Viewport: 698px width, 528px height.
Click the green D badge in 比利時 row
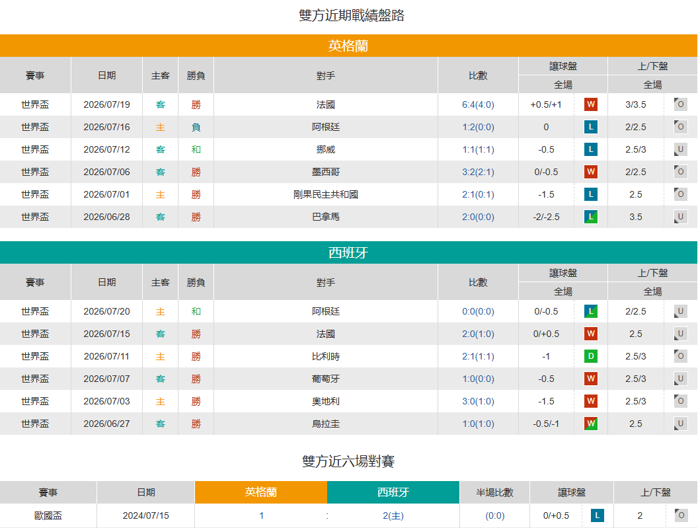[591, 356]
